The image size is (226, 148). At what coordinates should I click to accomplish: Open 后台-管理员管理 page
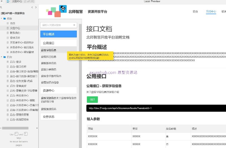coord(19,115)
